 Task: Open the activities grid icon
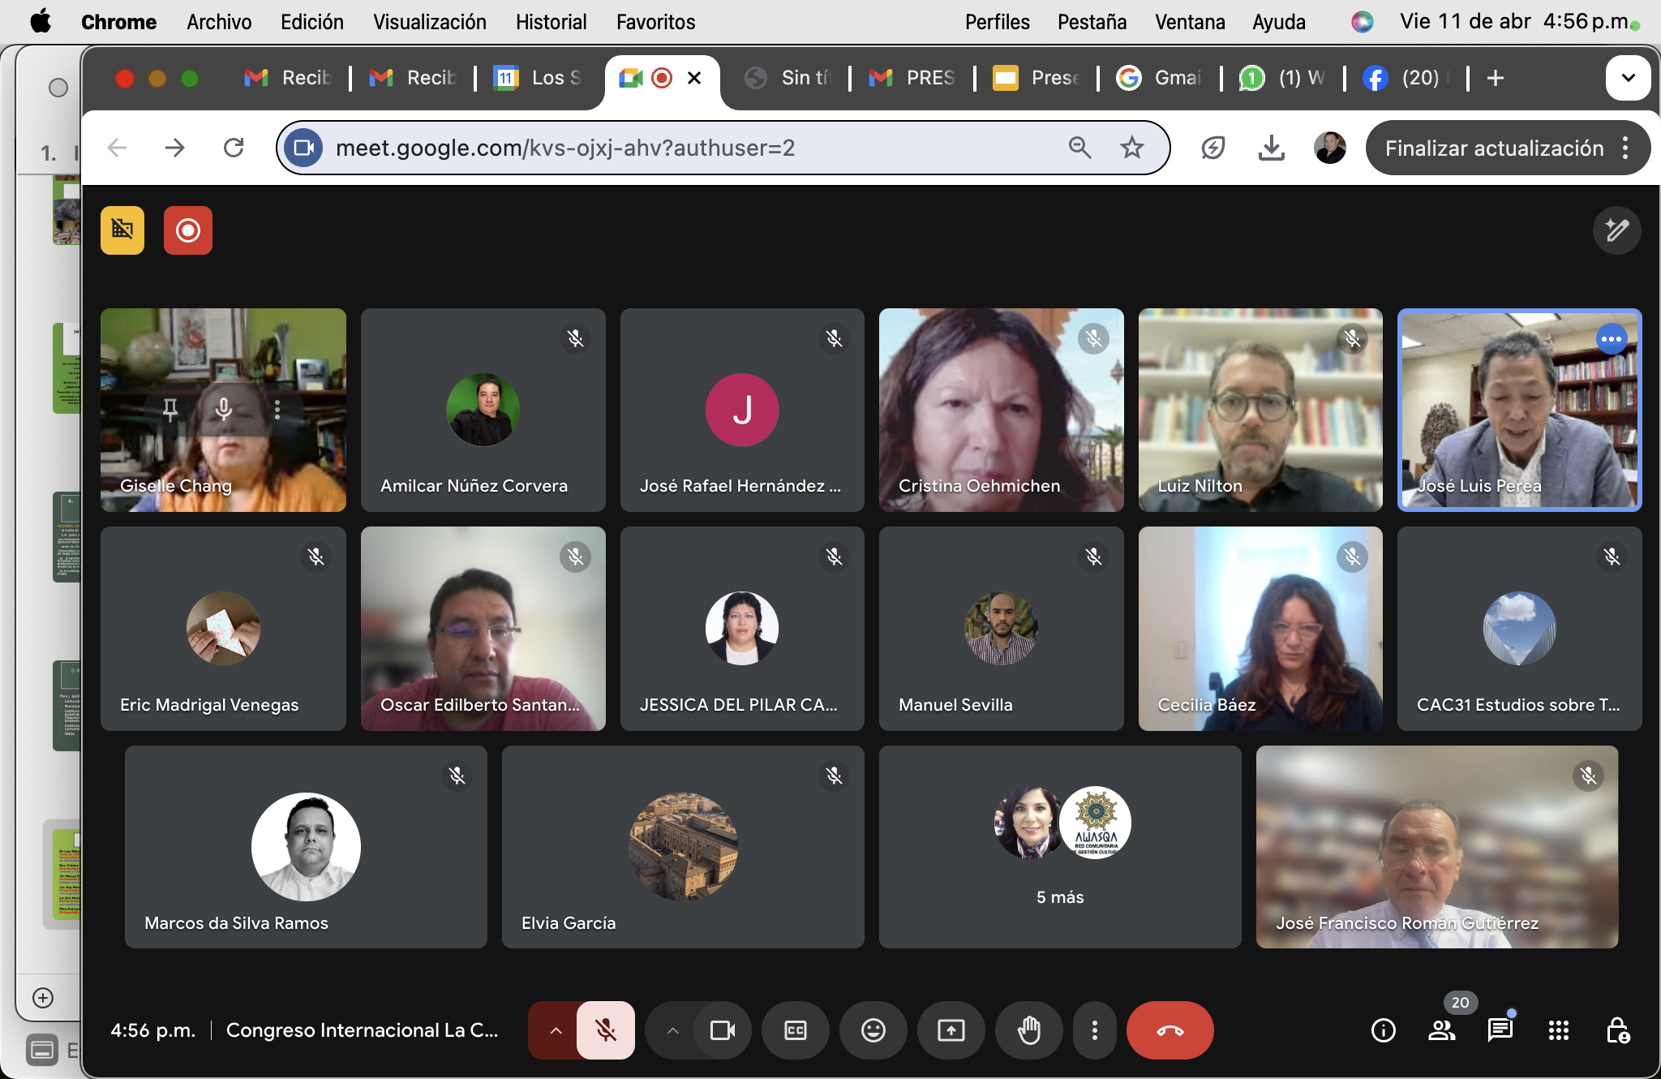(1558, 1030)
